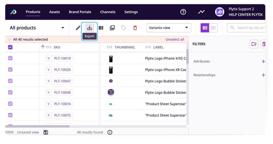This screenshot has height=144, width=273.
Task: Open the Brand Portals tab
Action: pos(80,12)
